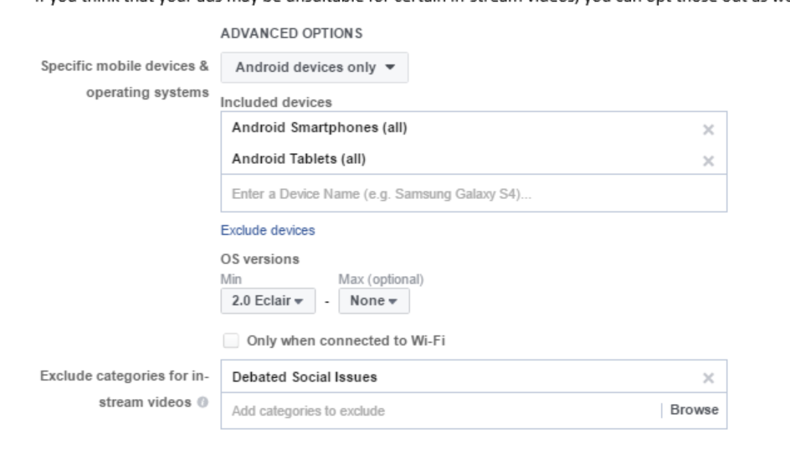Click the Exclude devices link
This screenshot has width=790, height=460.
pyautogui.click(x=267, y=230)
